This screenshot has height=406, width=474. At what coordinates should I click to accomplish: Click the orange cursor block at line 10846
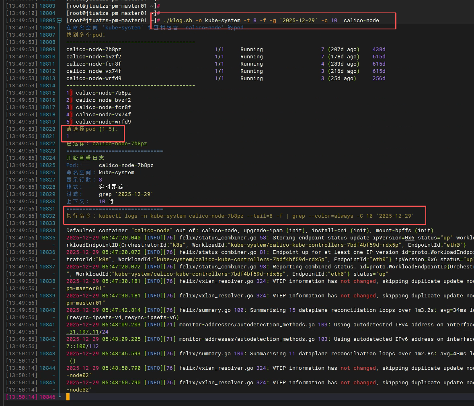[x=68, y=397]
